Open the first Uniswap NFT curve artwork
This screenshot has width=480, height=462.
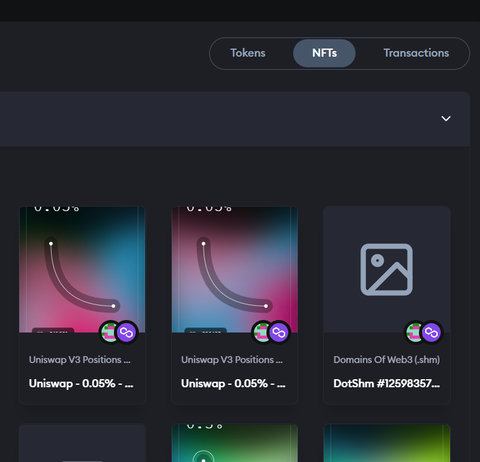pyautogui.click(x=82, y=269)
